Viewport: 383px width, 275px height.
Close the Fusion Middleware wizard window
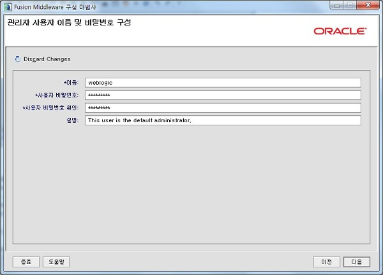coord(368,5)
